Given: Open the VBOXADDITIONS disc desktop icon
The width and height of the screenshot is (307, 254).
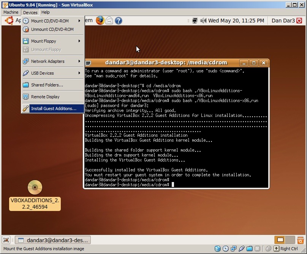Looking at the screenshot, I should point(35,187).
